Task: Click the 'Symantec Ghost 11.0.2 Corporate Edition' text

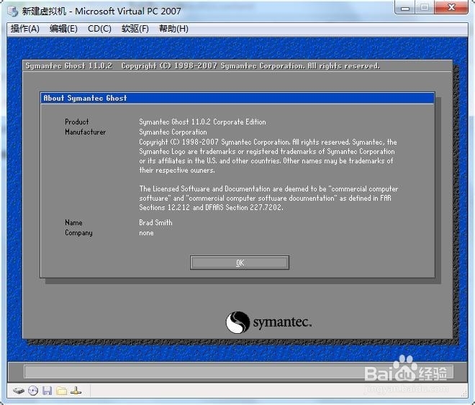Action: click(202, 122)
